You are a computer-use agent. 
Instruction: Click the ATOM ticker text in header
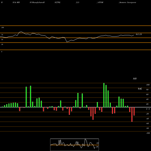pyautogui.click(x=101, y=2)
